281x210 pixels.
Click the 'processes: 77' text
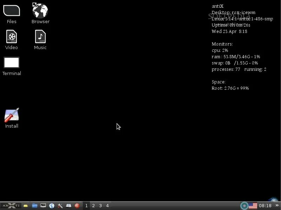(226, 69)
